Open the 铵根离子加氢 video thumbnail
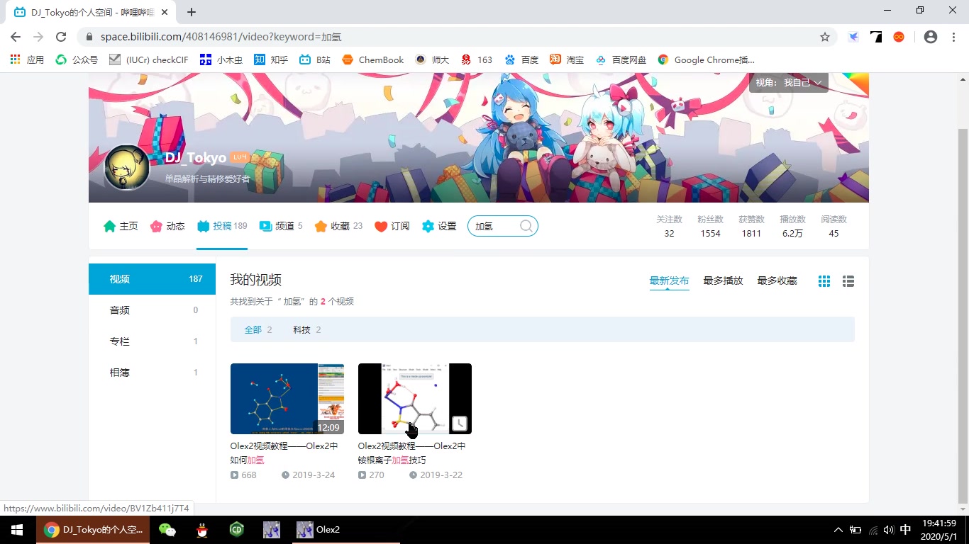The image size is (969, 544). 415,399
